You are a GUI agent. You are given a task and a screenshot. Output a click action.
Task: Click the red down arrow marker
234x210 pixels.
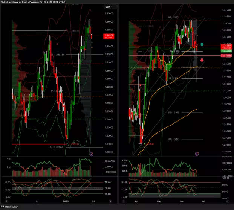[202, 60]
